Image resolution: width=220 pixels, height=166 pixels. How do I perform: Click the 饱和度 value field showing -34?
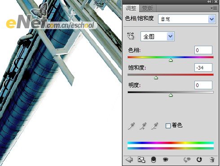(x=203, y=68)
